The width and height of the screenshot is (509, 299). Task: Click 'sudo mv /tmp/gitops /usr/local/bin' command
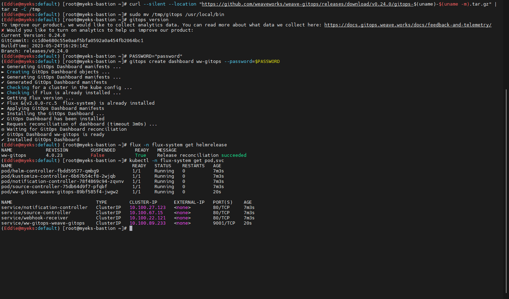pos(177,15)
